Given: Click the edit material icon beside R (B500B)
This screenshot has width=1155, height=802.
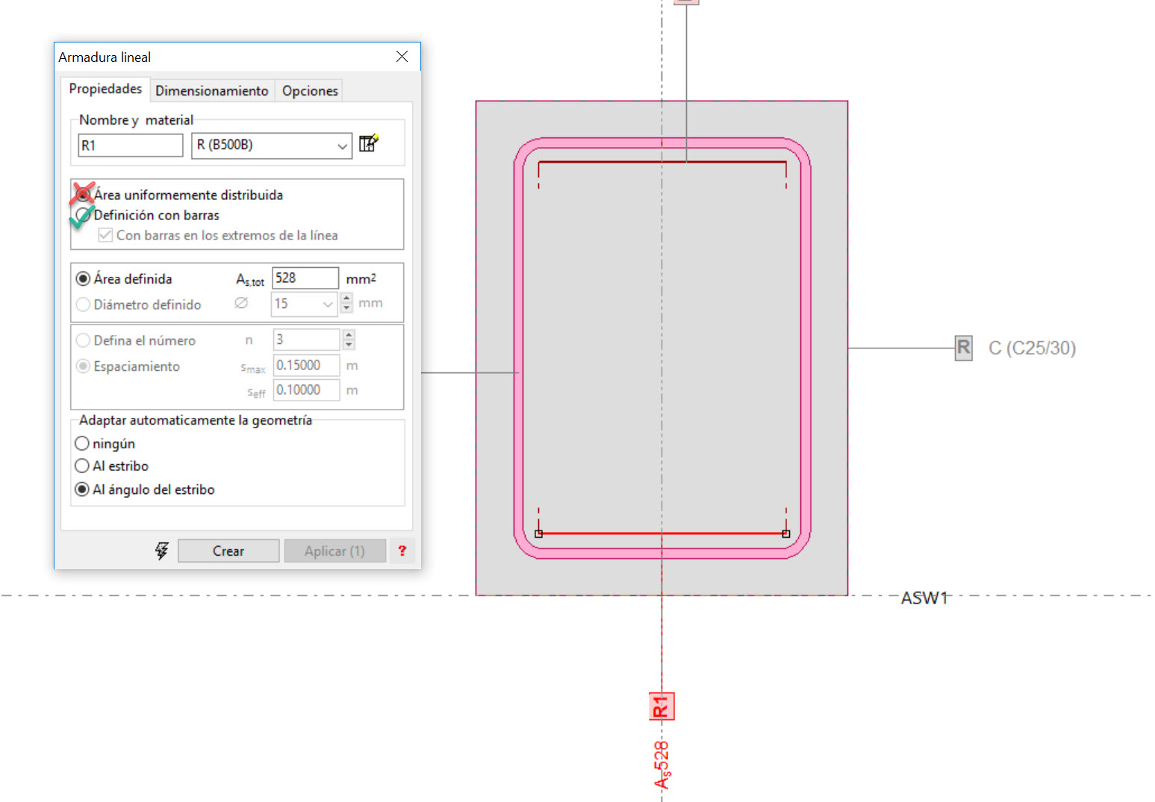Looking at the screenshot, I should coord(369,144).
